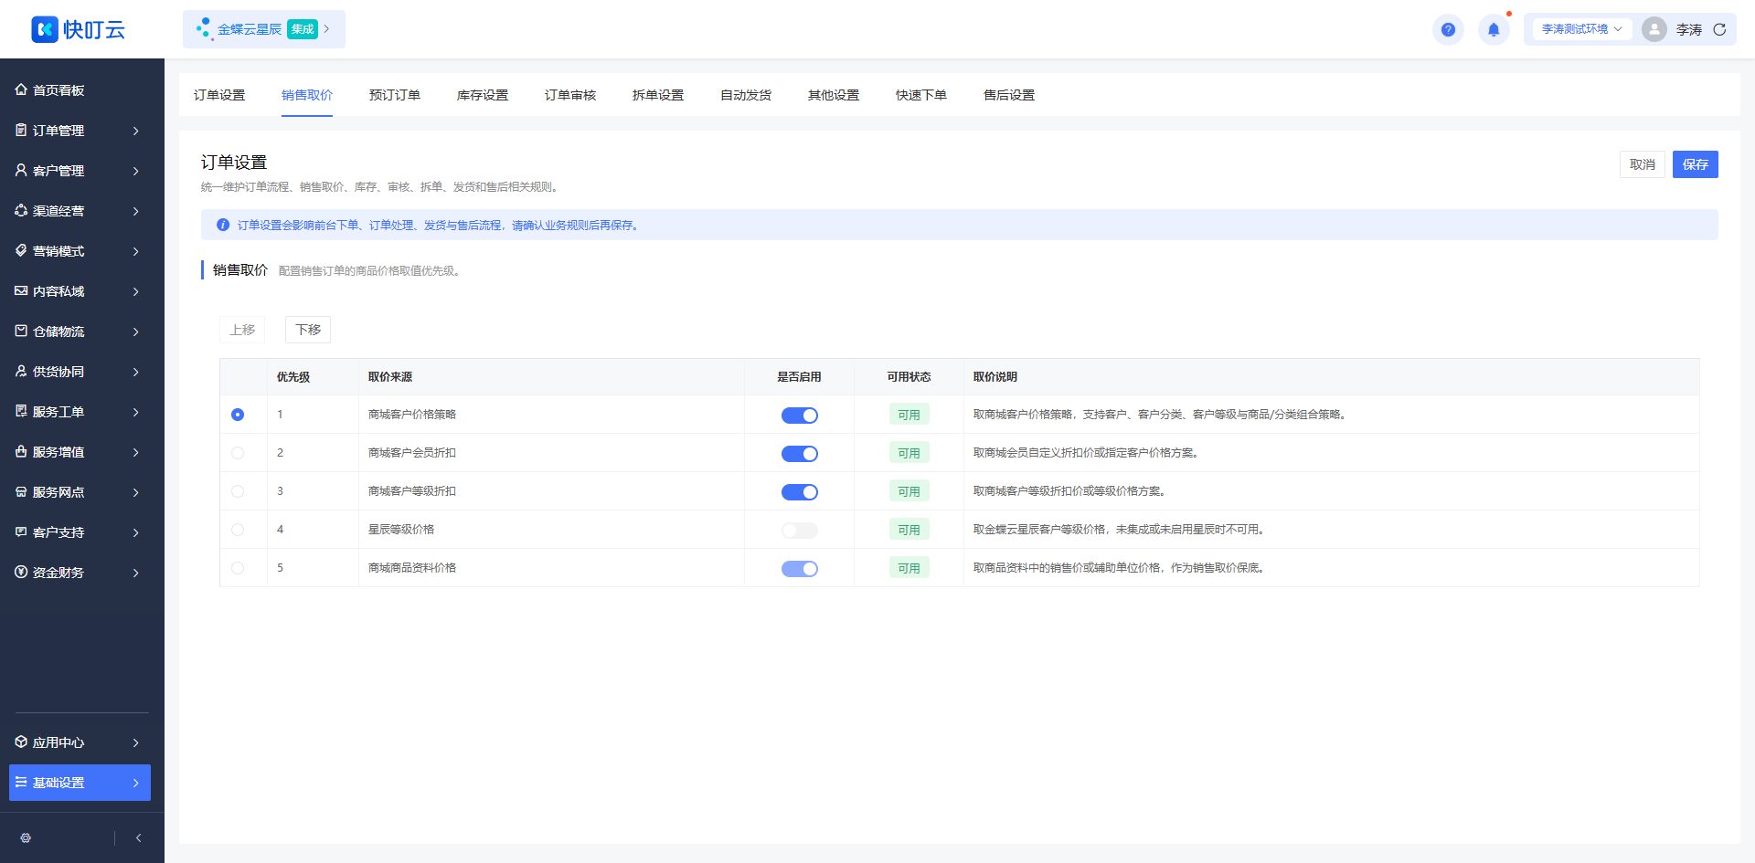The width and height of the screenshot is (1755, 863).
Task: Click the 取消 button
Action: pos(1643,164)
